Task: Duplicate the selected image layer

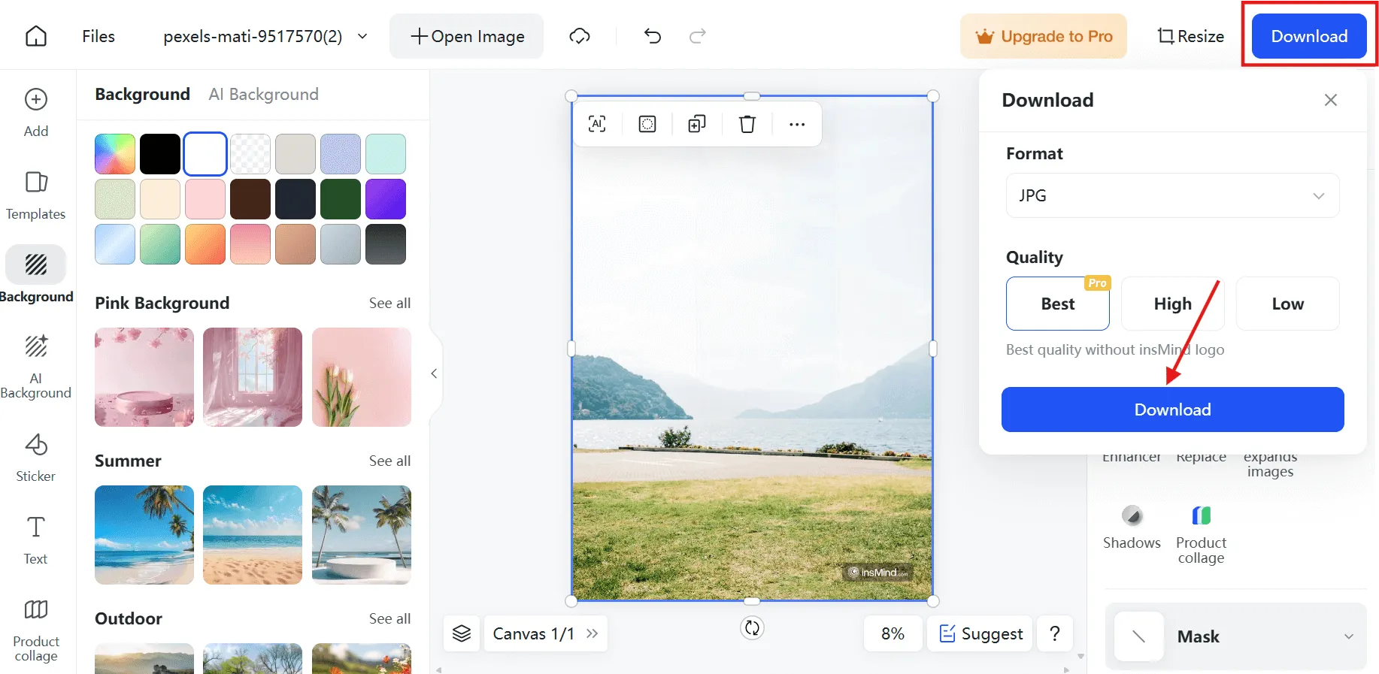Action: coord(697,124)
